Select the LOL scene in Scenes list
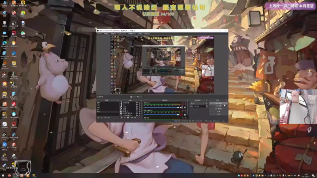 [x=108, y=105]
